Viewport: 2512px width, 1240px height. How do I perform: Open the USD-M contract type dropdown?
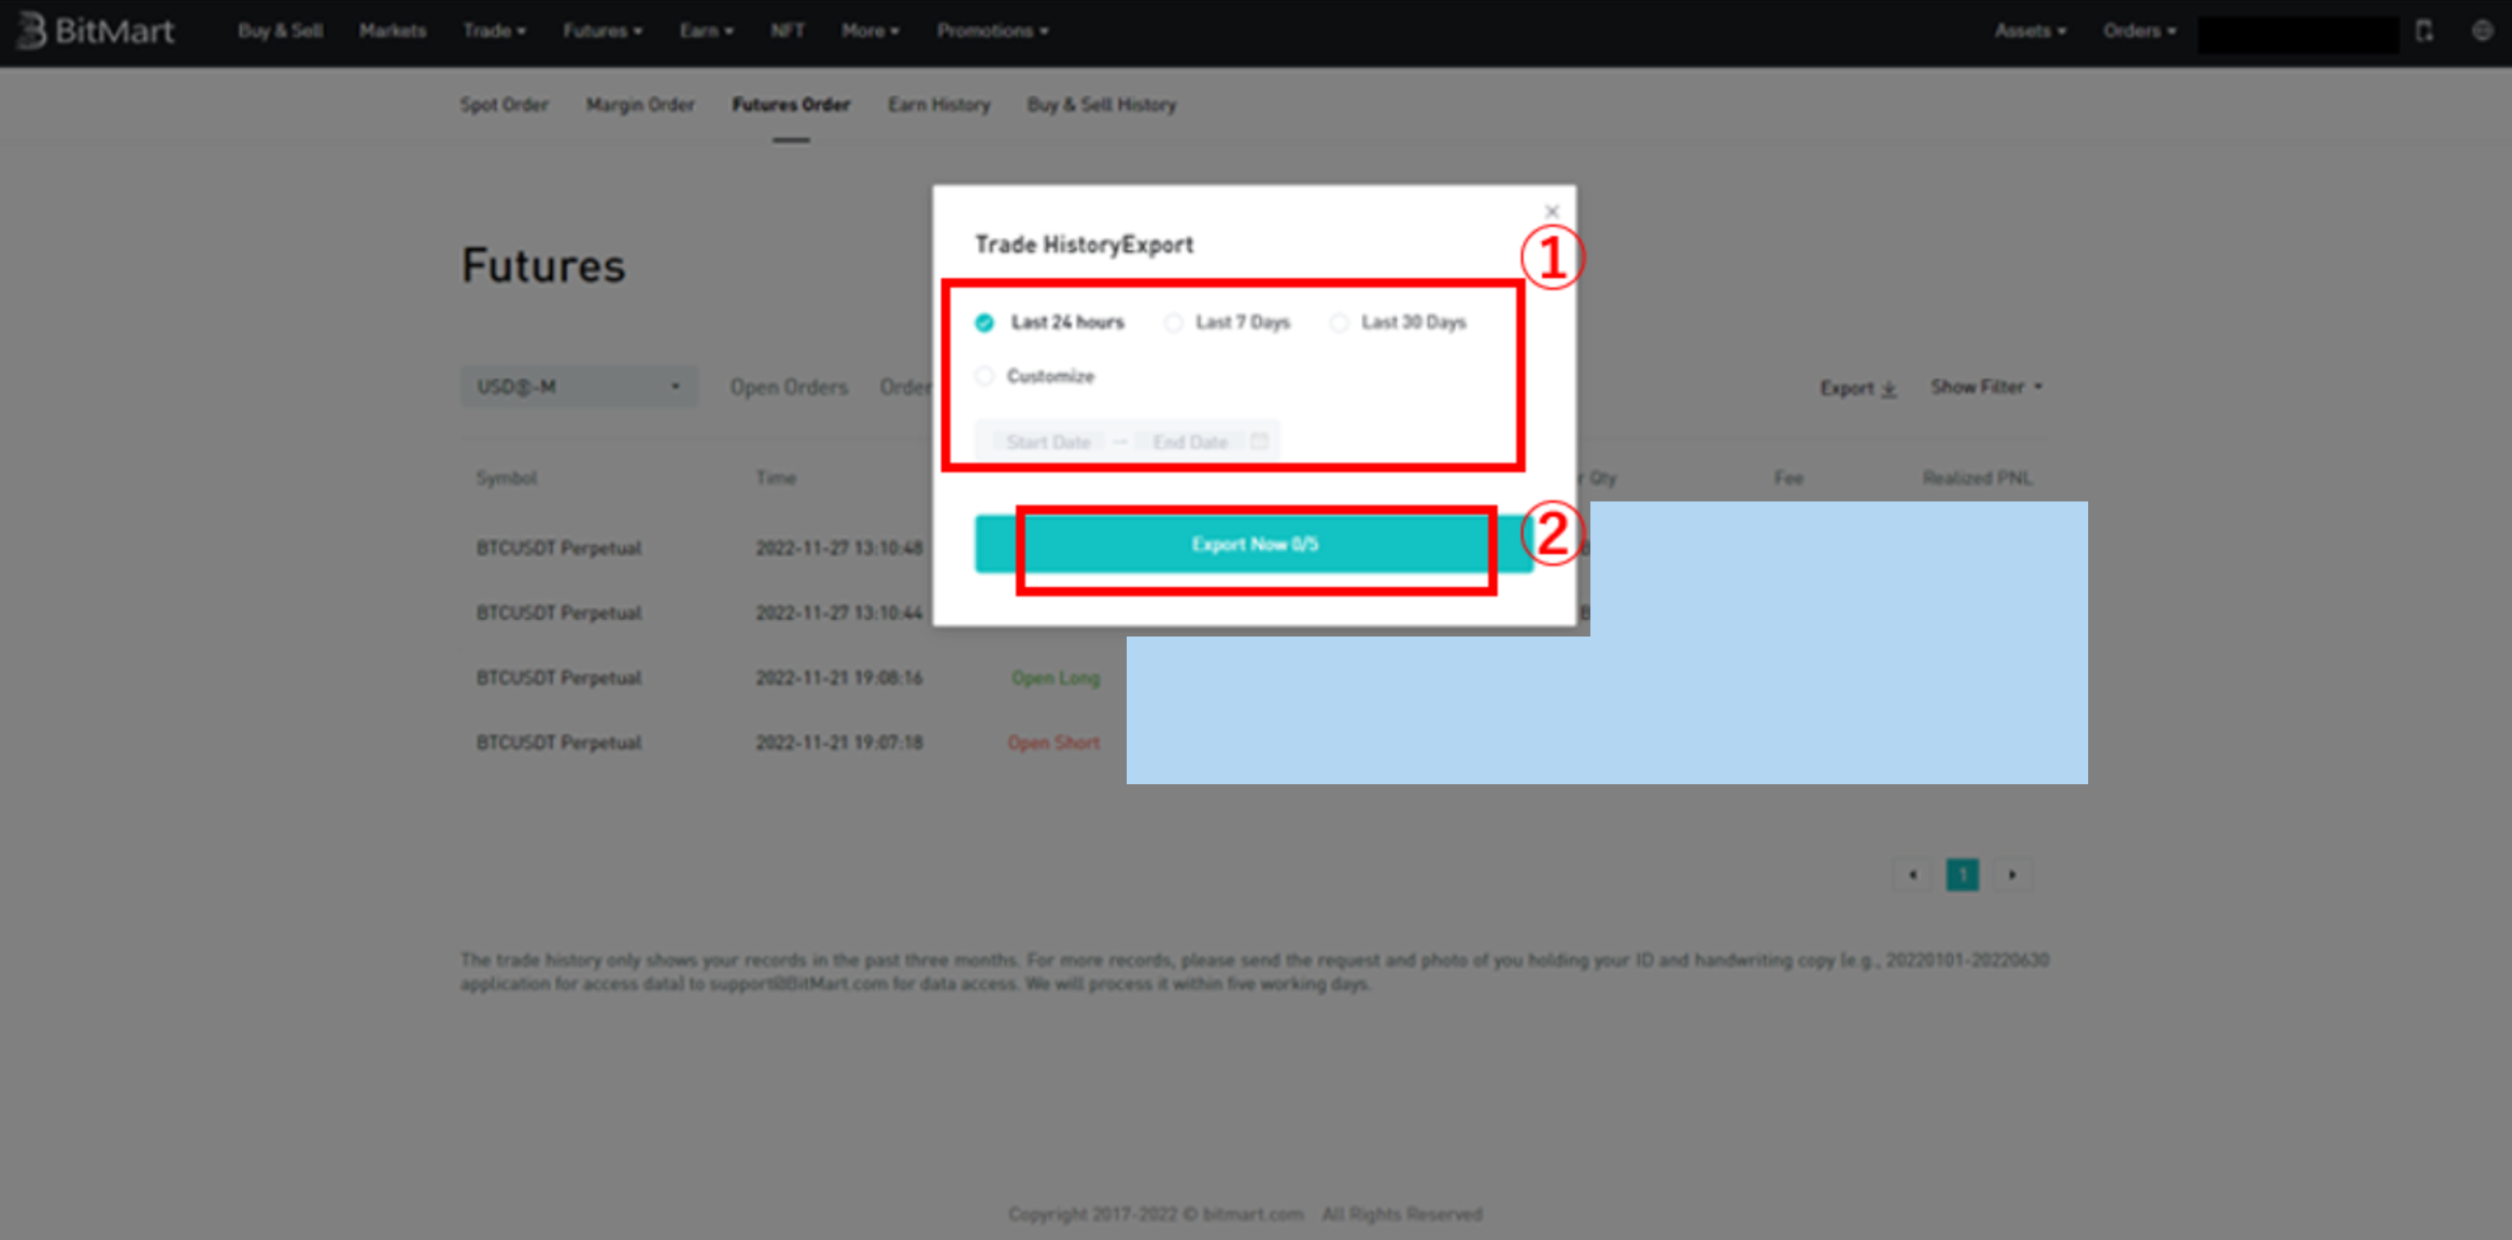click(579, 386)
